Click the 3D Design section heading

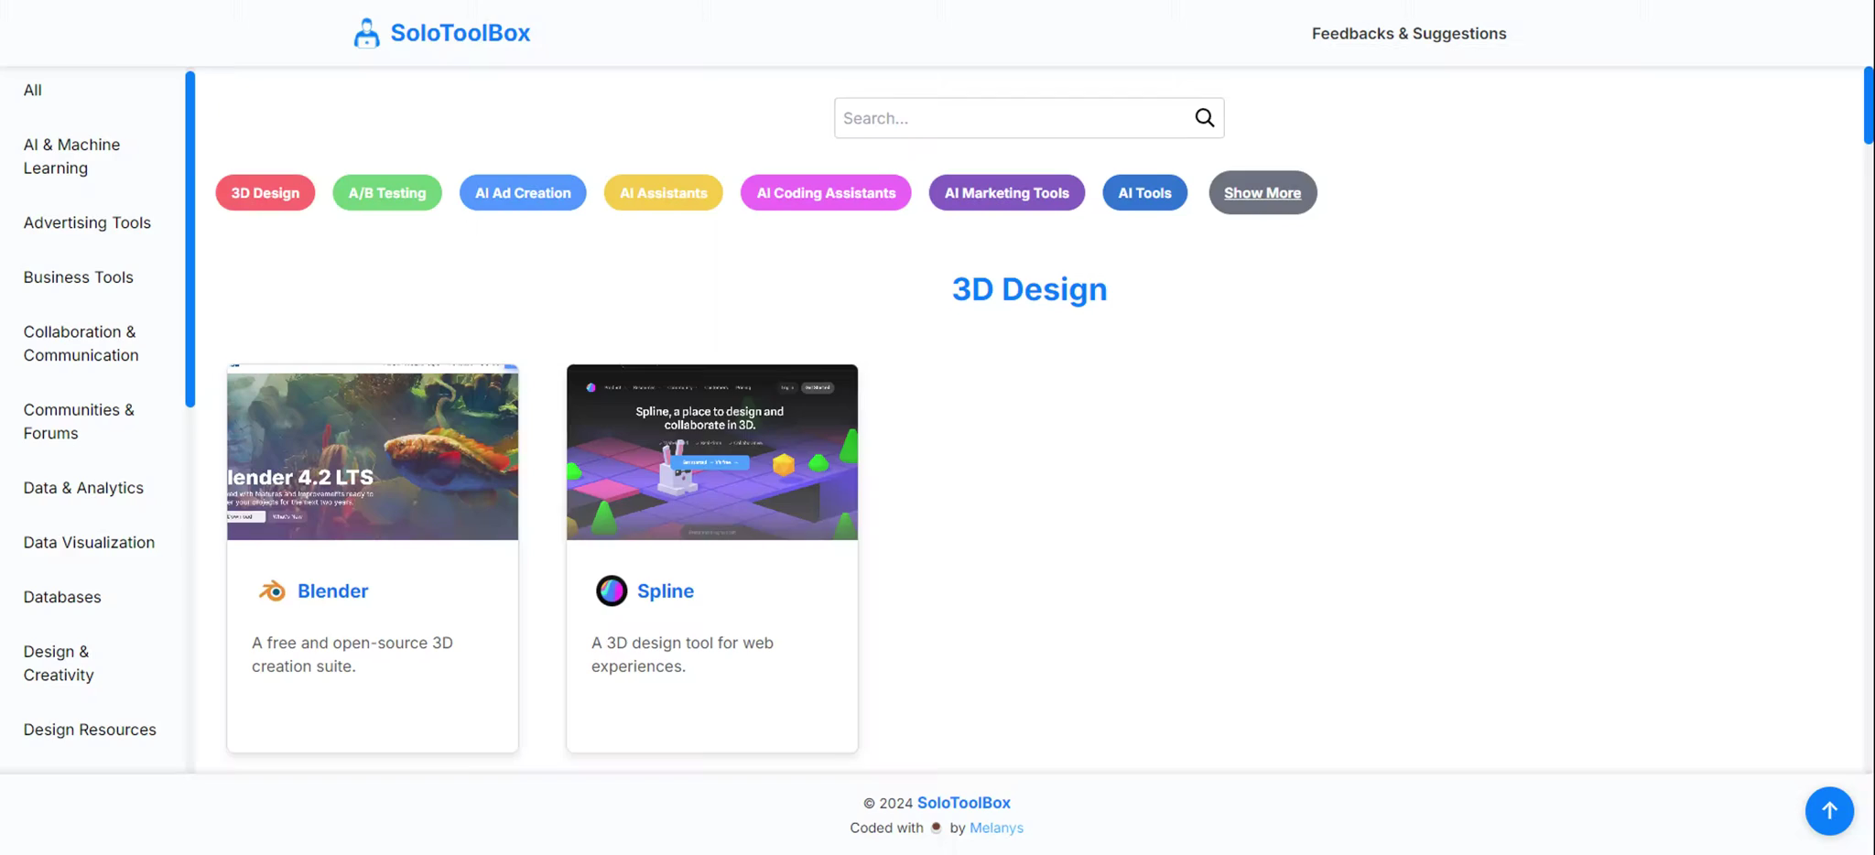coord(1029,289)
